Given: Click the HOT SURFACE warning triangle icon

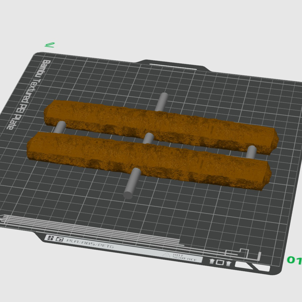Looking at the screenshot, I should point(166,255).
